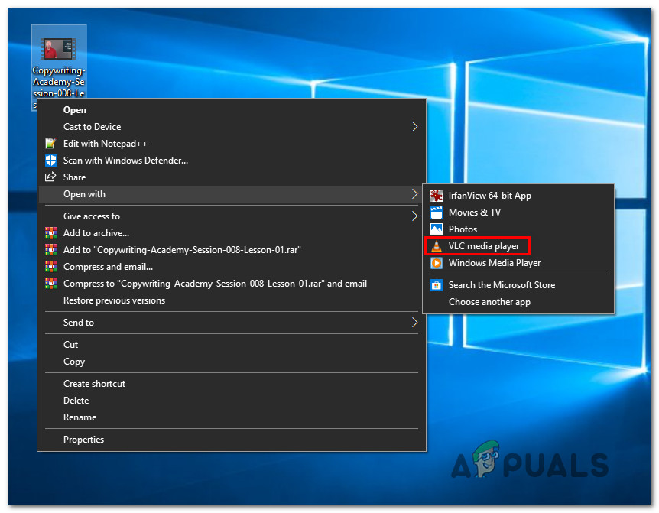Open Properties from the context menu
This screenshot has width=659, height=513.
tap(232, 440)
